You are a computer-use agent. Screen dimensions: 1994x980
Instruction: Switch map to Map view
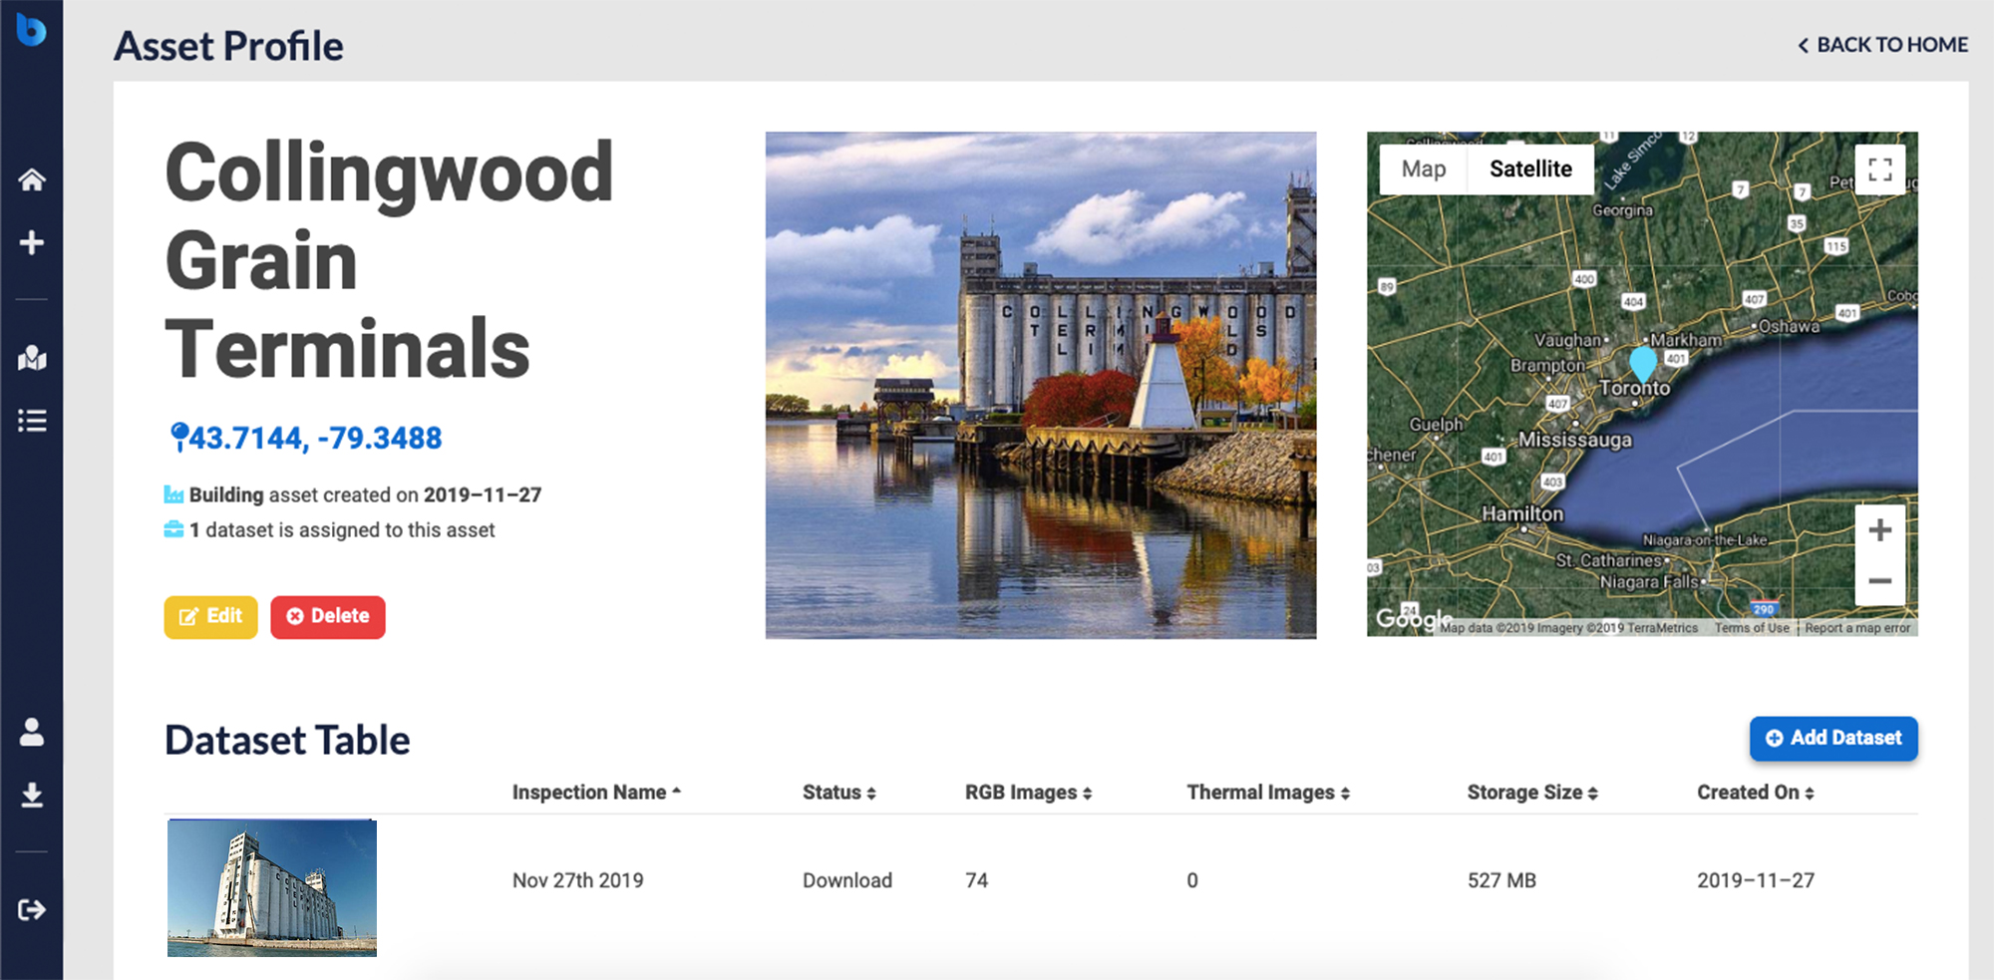pyautogui.click(x=1424, y=169)
